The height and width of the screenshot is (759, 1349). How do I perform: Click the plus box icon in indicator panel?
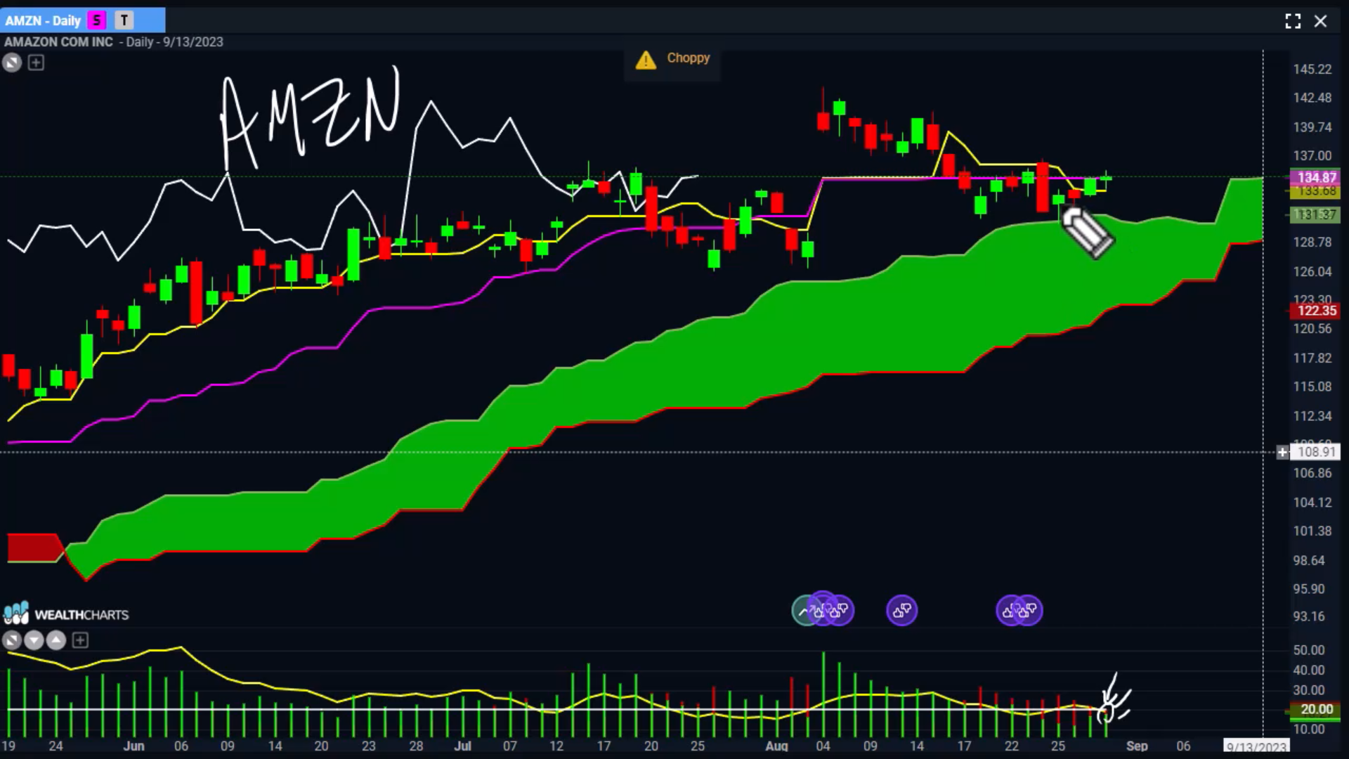coord(80,640)
